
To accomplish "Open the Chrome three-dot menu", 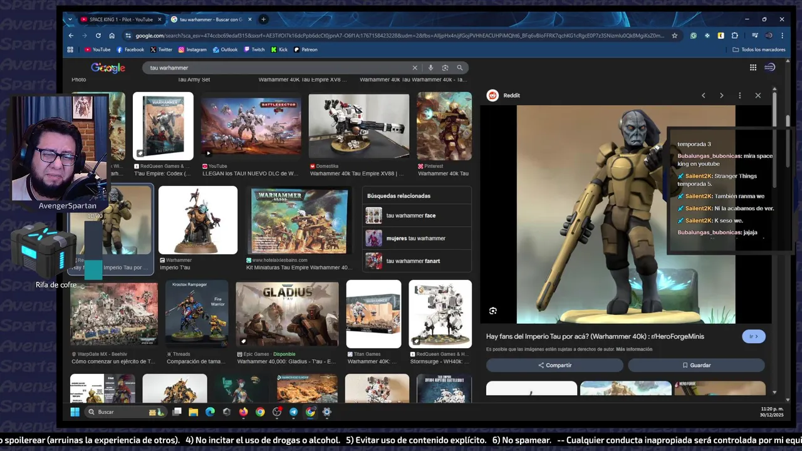I will point(782,36).
